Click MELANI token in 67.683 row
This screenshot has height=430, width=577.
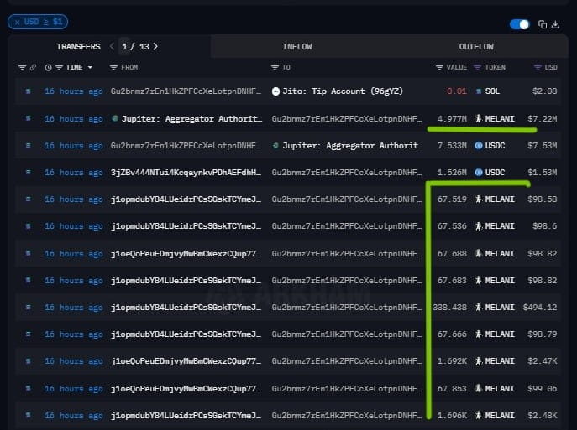coord(500,281)
